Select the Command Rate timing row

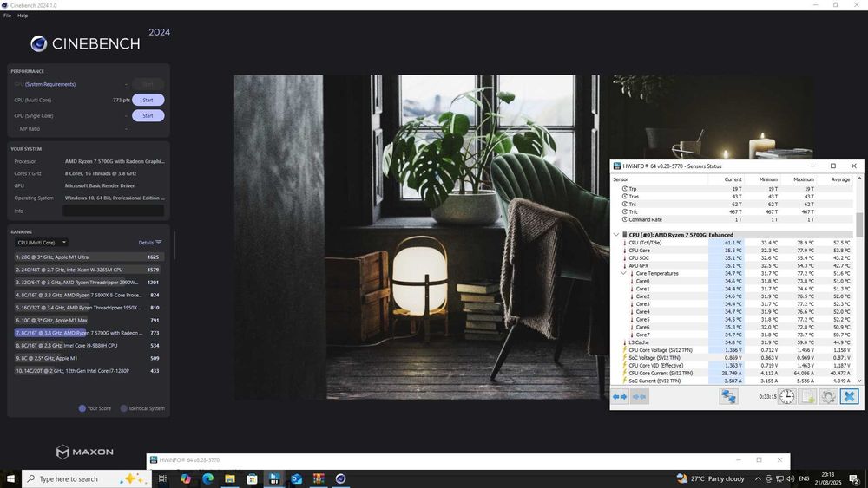coord(733,219)
